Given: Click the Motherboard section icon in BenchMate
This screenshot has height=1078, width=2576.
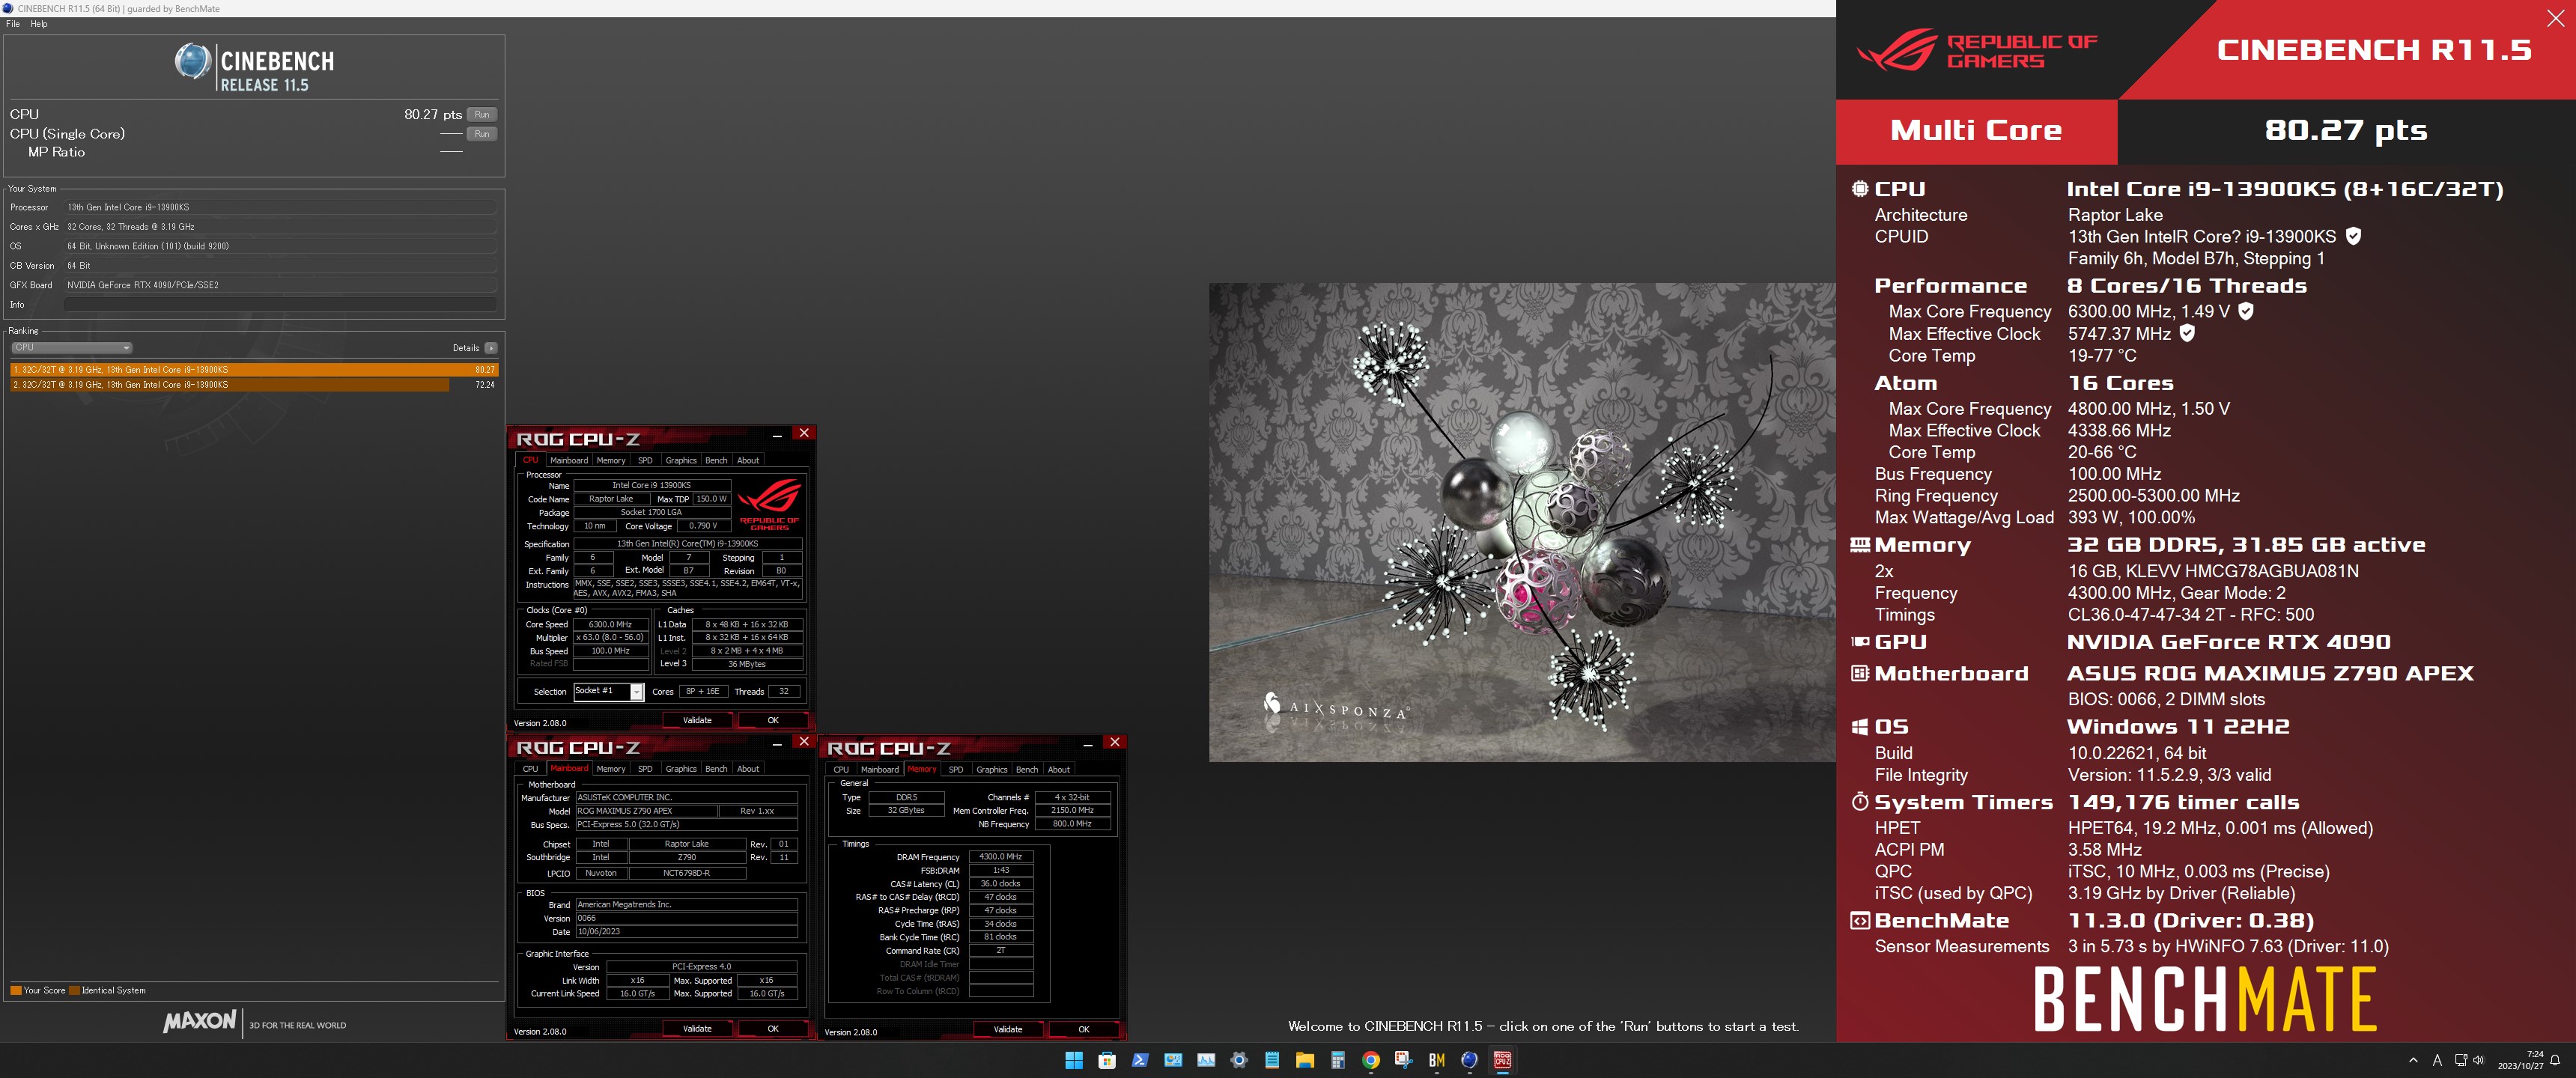Looking at the screenshot, I should [x=1860, y=673].
